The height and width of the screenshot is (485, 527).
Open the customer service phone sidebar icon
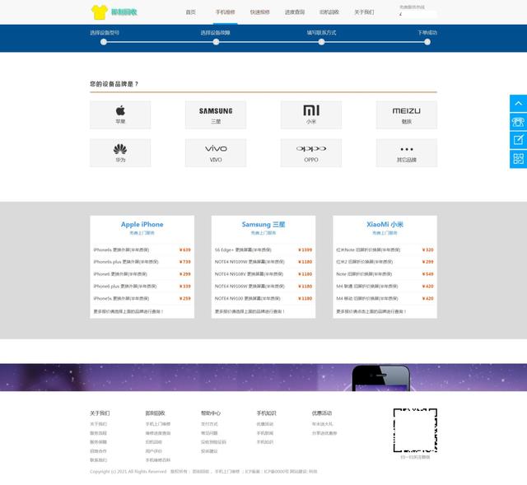click(x=518, y=121)
